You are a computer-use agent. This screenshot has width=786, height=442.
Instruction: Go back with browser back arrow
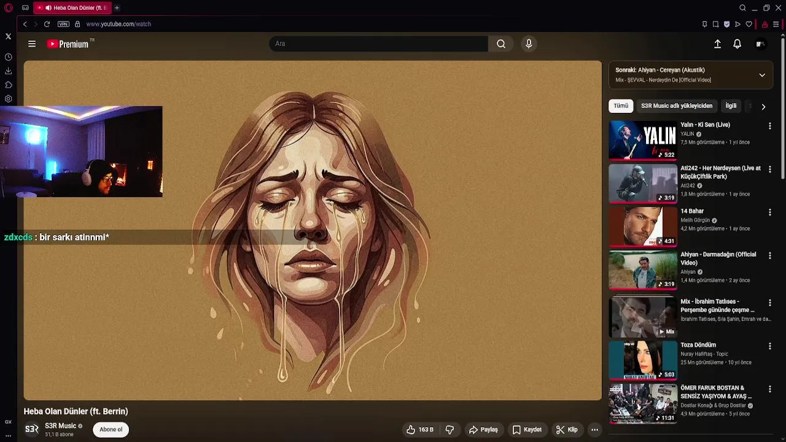click(x=25, y=24)
